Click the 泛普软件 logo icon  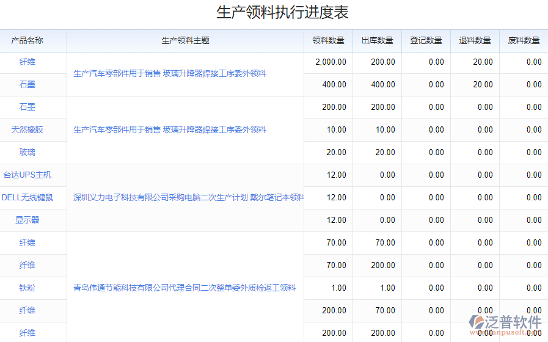click(x=477, y=323)
